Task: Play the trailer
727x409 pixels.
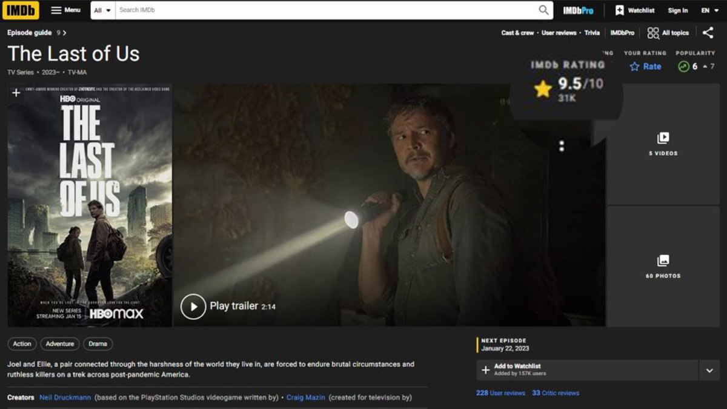Action: point(194,307)
